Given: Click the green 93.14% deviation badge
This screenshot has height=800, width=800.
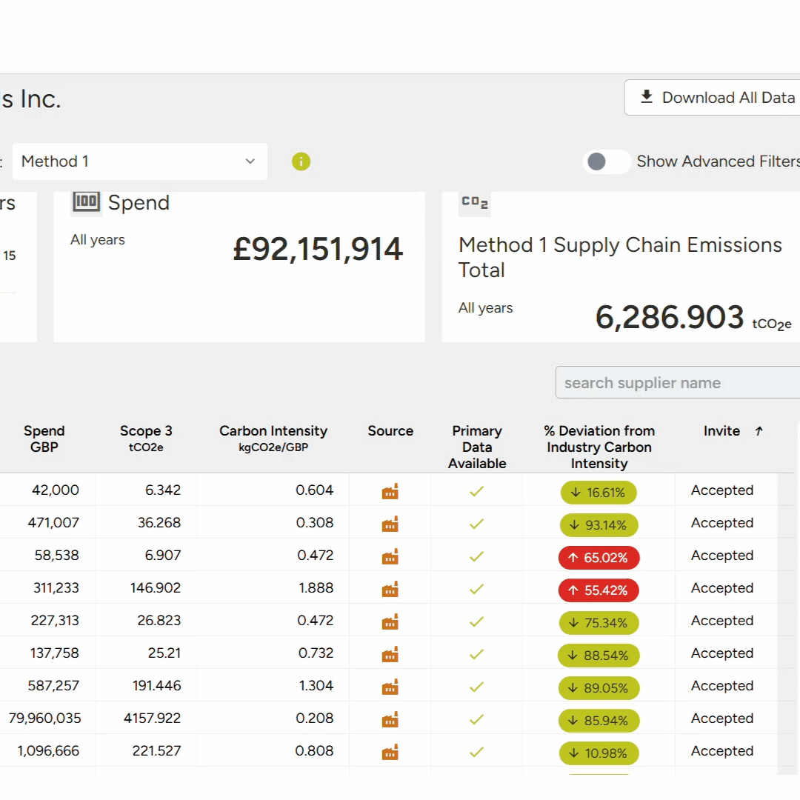Looking at the screenshot, I should 599,525.
